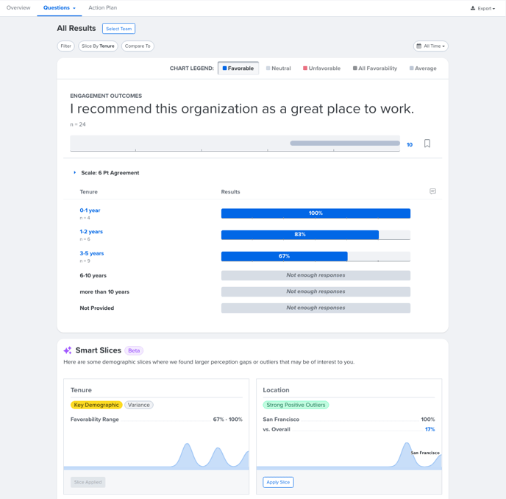Image resolution: width=506 pixels, height=499 pixels.
Task: Bookmark this question with the bookmark icon
Action: coord(427,144)
